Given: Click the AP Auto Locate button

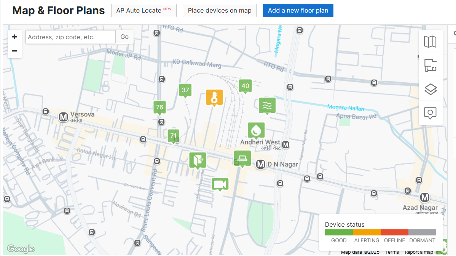Looking at the screenshot, I should coord(143,11).
